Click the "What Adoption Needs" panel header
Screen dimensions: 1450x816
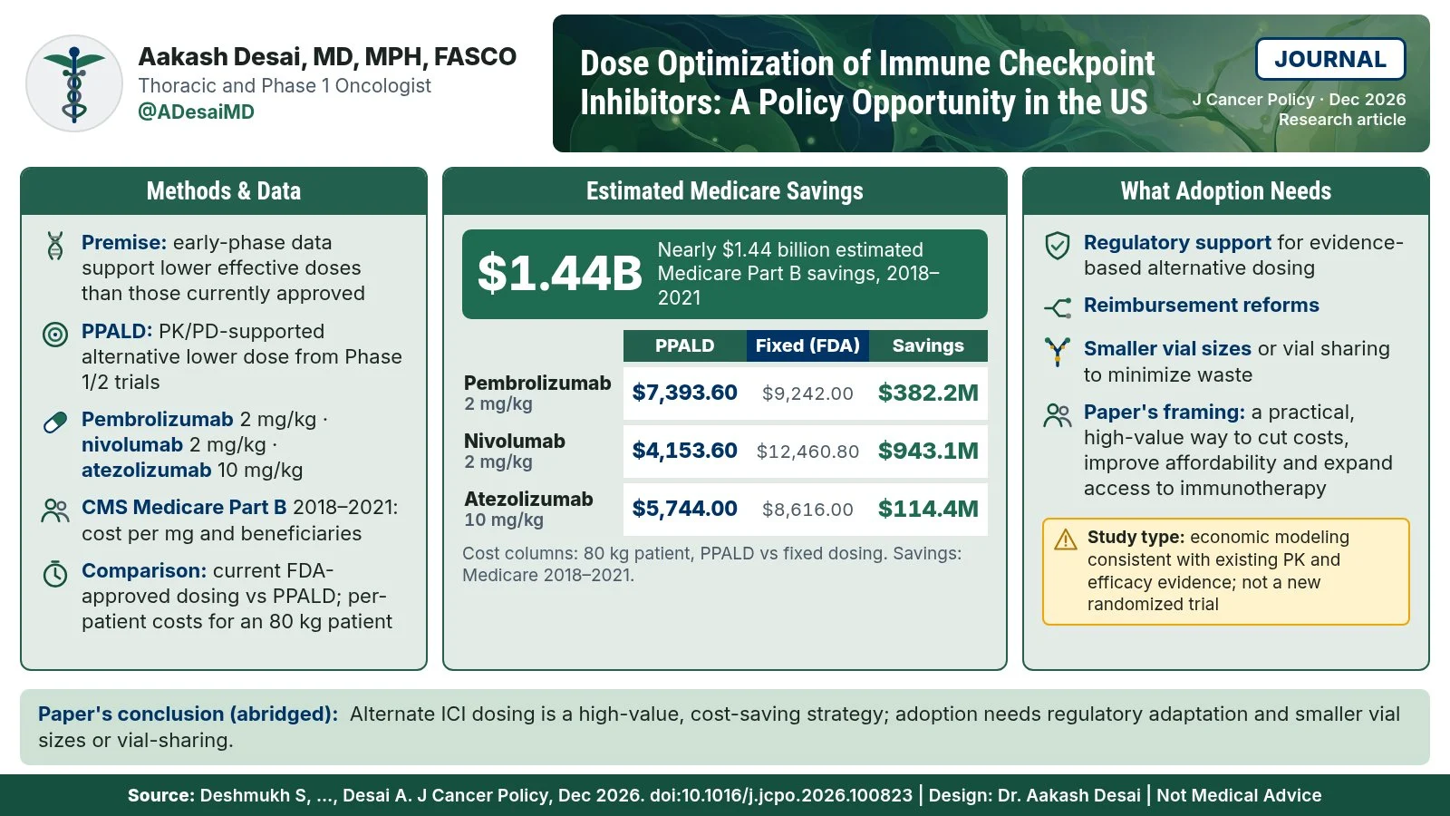tap(1226, 190)
